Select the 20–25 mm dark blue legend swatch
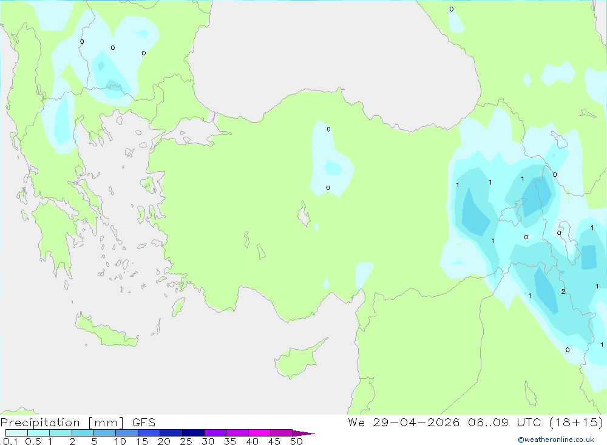 click(171, 433)
